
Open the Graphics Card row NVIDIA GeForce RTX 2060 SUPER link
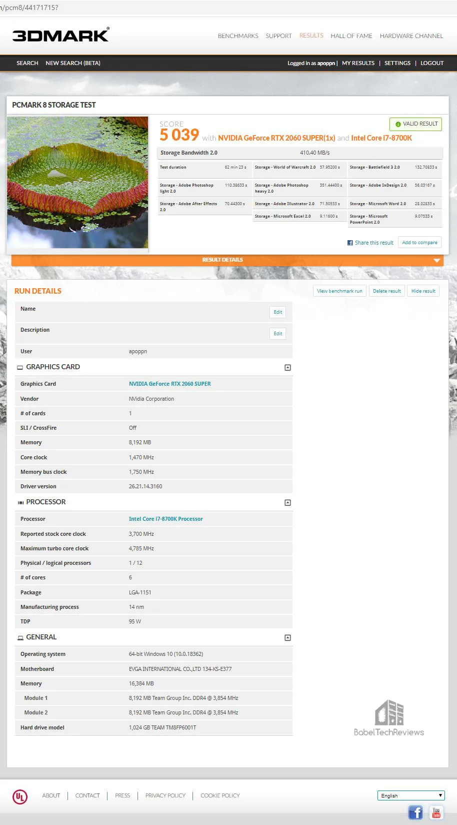(x=170, y=384)
